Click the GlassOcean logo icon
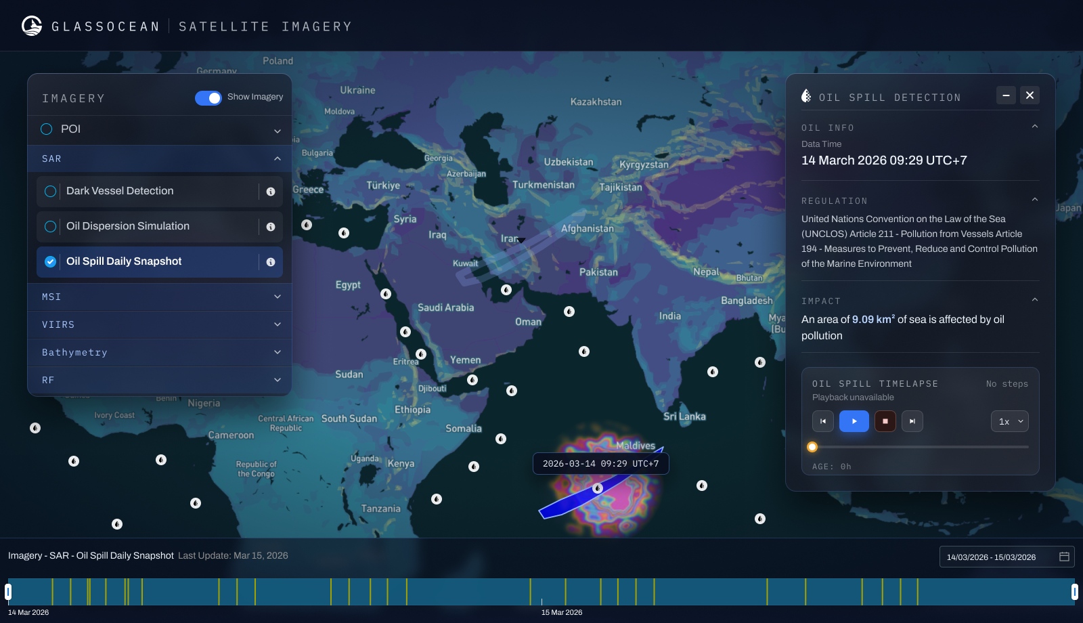The width and height of the screenshot is (1083, 623). (x=32, y=26)
